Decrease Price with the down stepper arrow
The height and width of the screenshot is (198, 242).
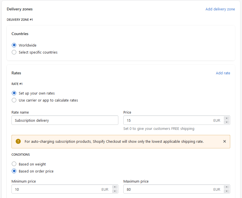pyautogui.click(x=227, y=122)
